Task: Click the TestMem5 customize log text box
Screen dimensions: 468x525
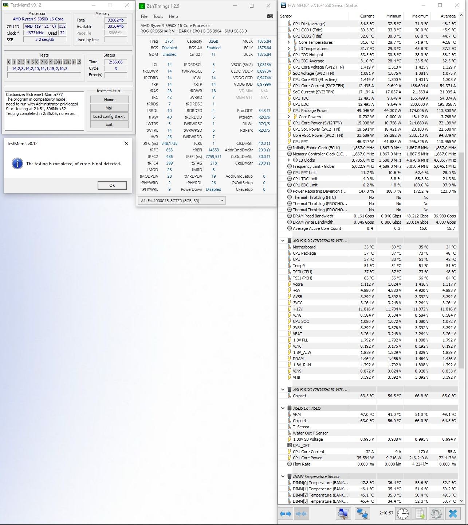Action: click(44, 111)
